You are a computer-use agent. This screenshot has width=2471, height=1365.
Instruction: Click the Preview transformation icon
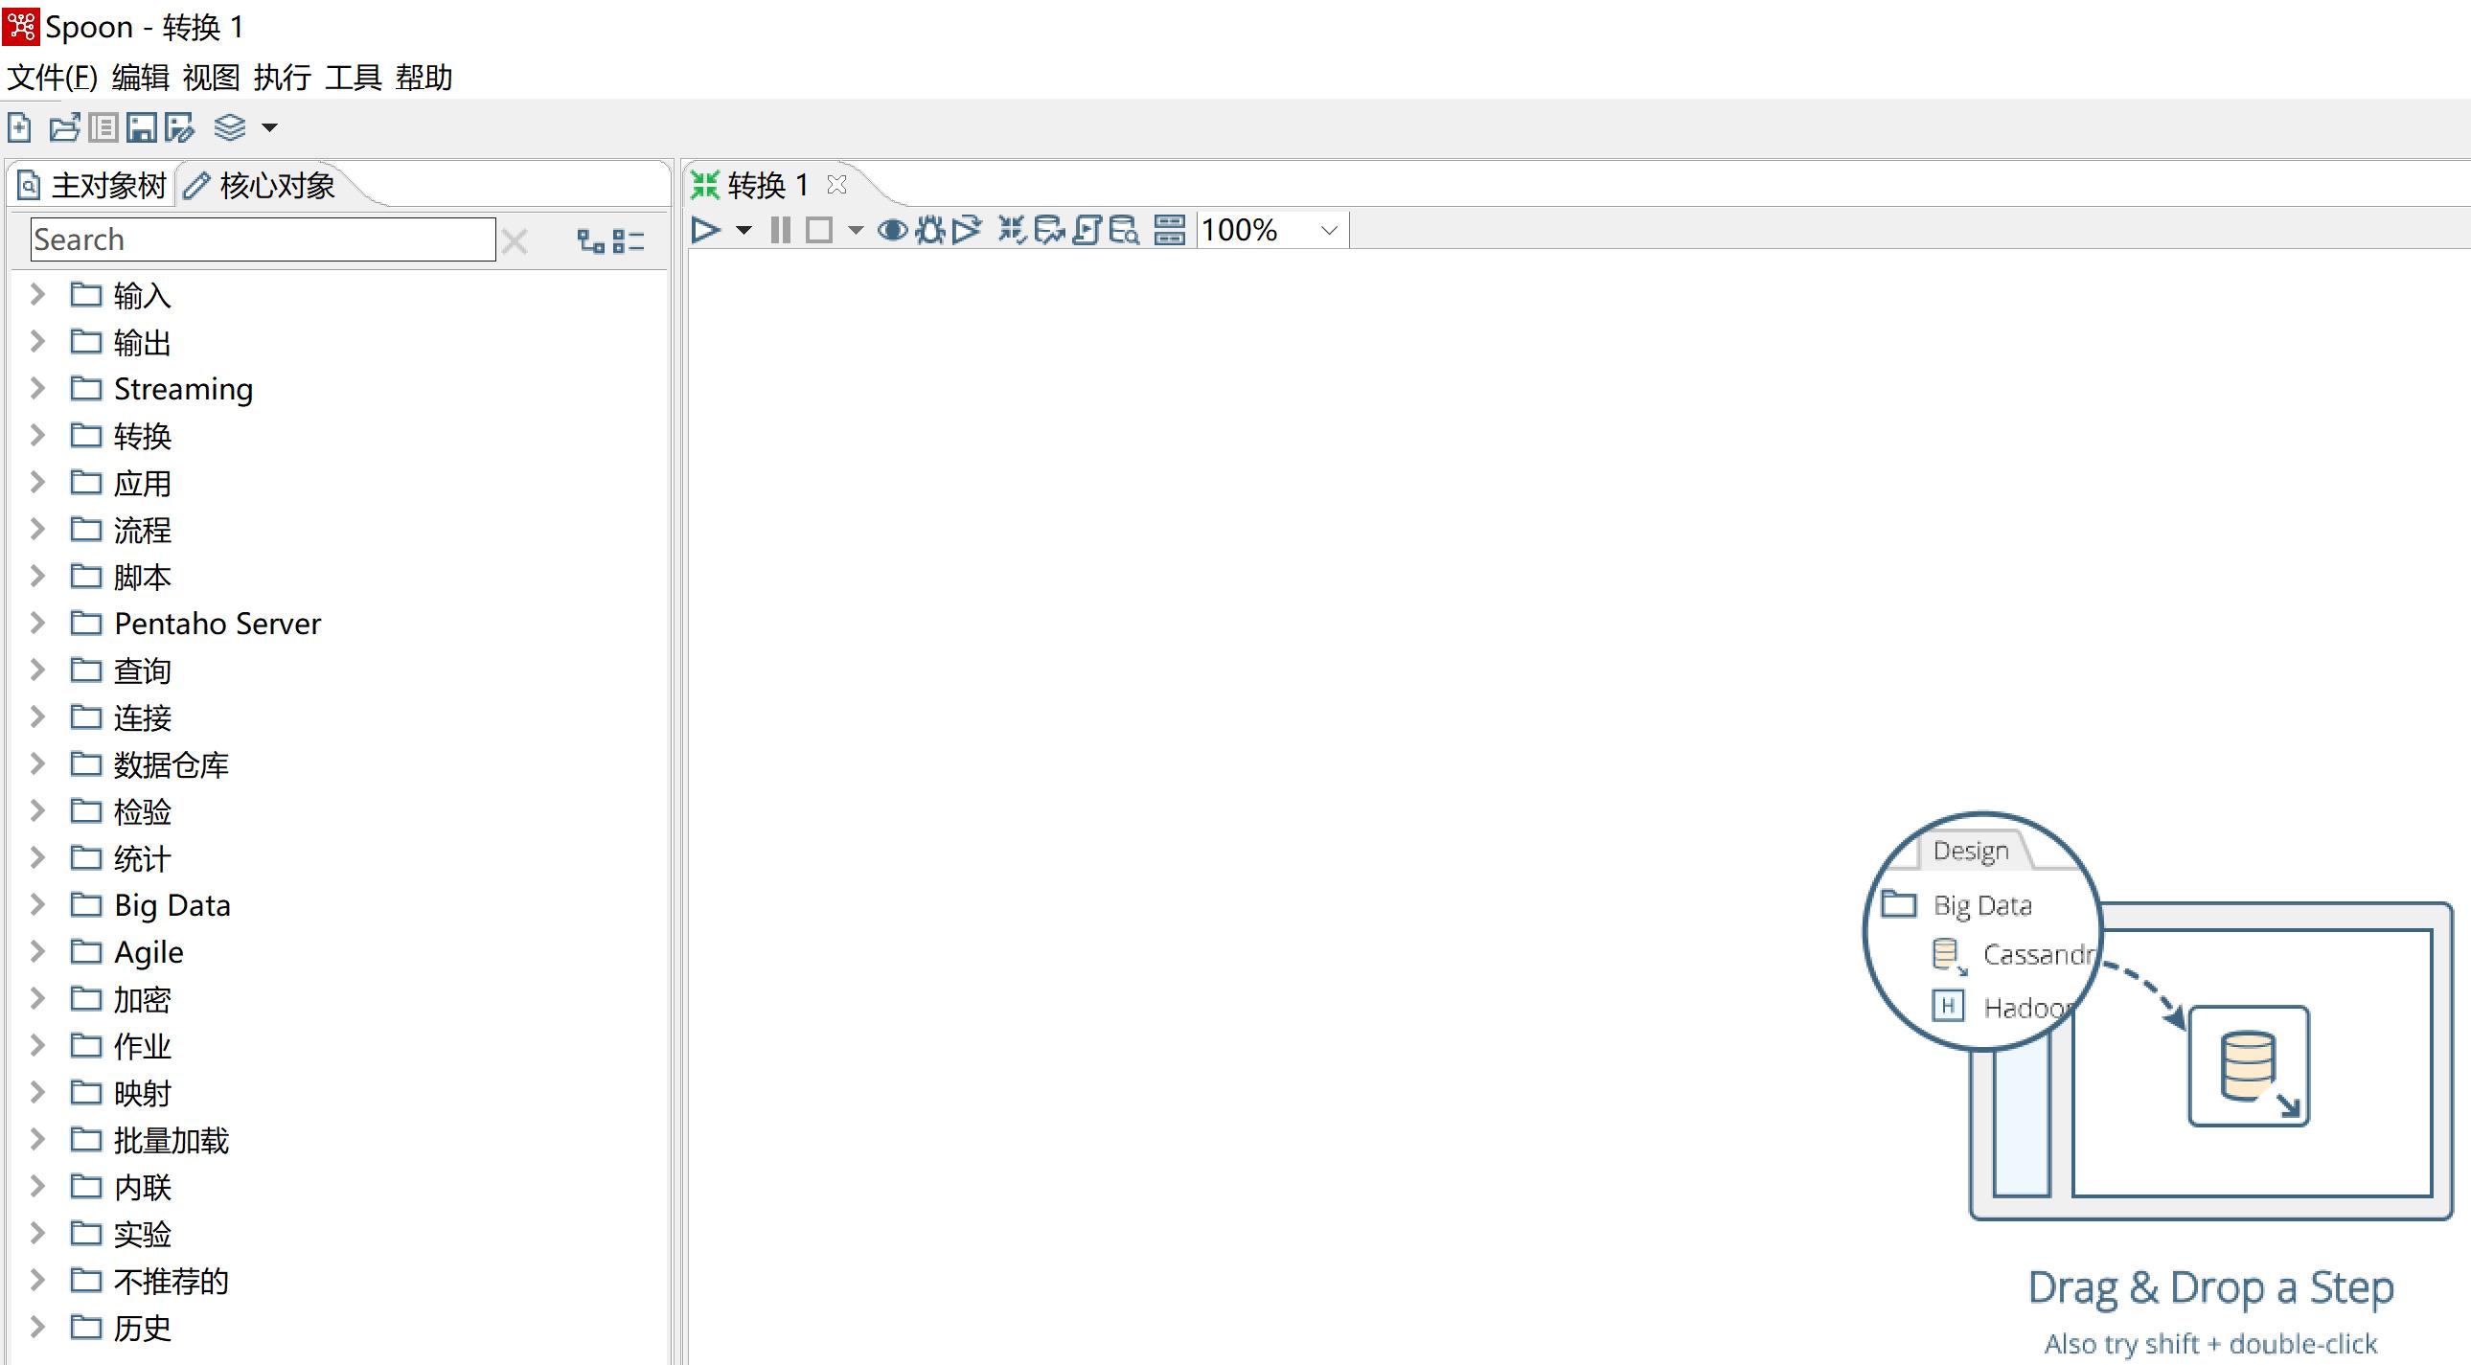click(893, 230)
